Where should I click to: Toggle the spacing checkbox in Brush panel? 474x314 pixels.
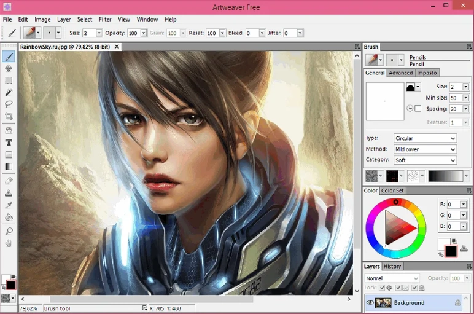[x=418, y=108]
